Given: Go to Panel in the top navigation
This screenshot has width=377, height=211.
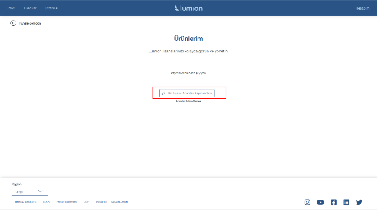Looking at the screenshot, I should pyautogui.click(x=12, y=8).
